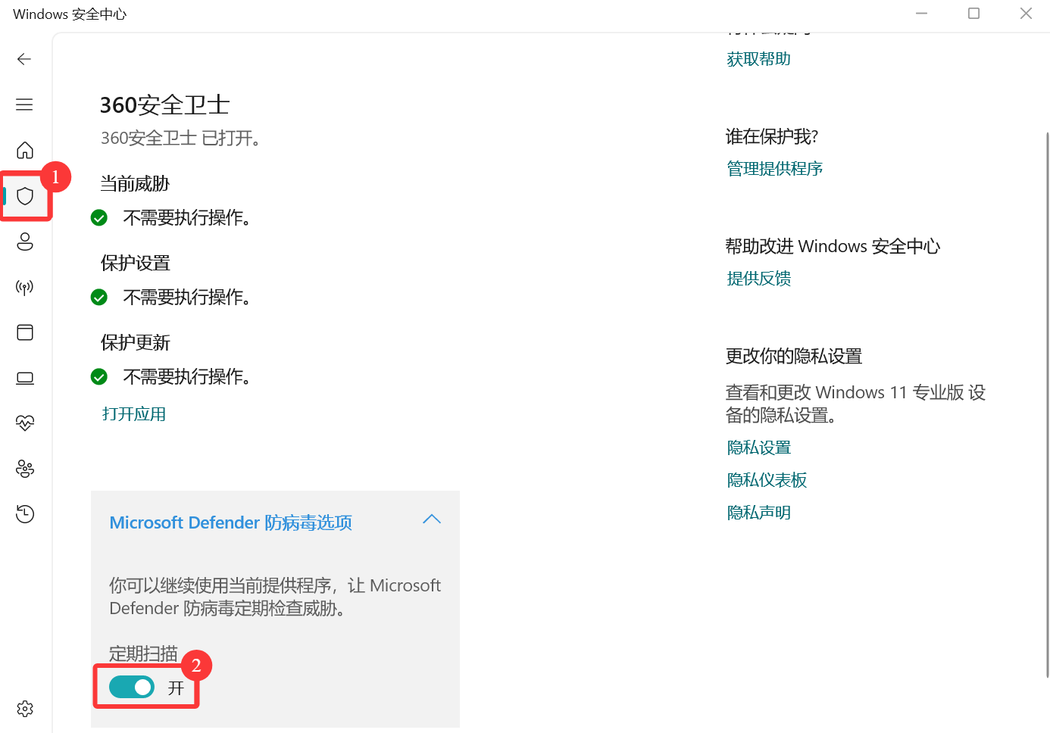Select the 病毒和威胁防护 shield icon
This screenshot has height=733, width=1050.
(x=24, y=195)
